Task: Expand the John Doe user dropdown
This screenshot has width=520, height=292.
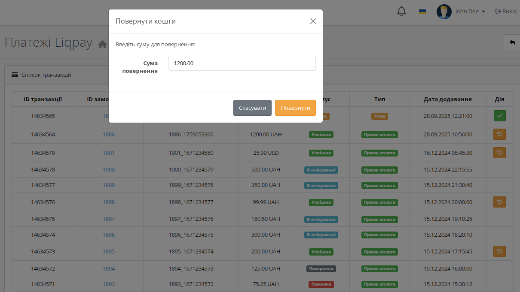Action: coord(470,12)
